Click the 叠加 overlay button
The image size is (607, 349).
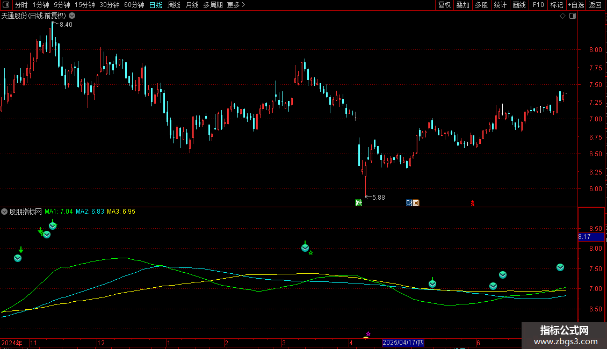(463, 5)
